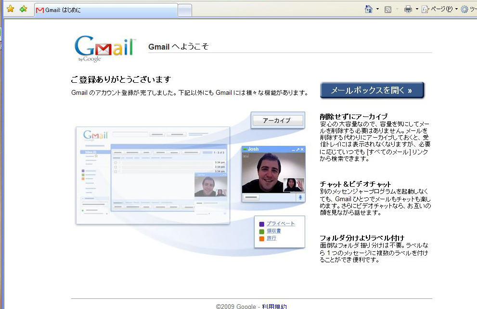Click the アーカイブ button in the illustration

278,120
